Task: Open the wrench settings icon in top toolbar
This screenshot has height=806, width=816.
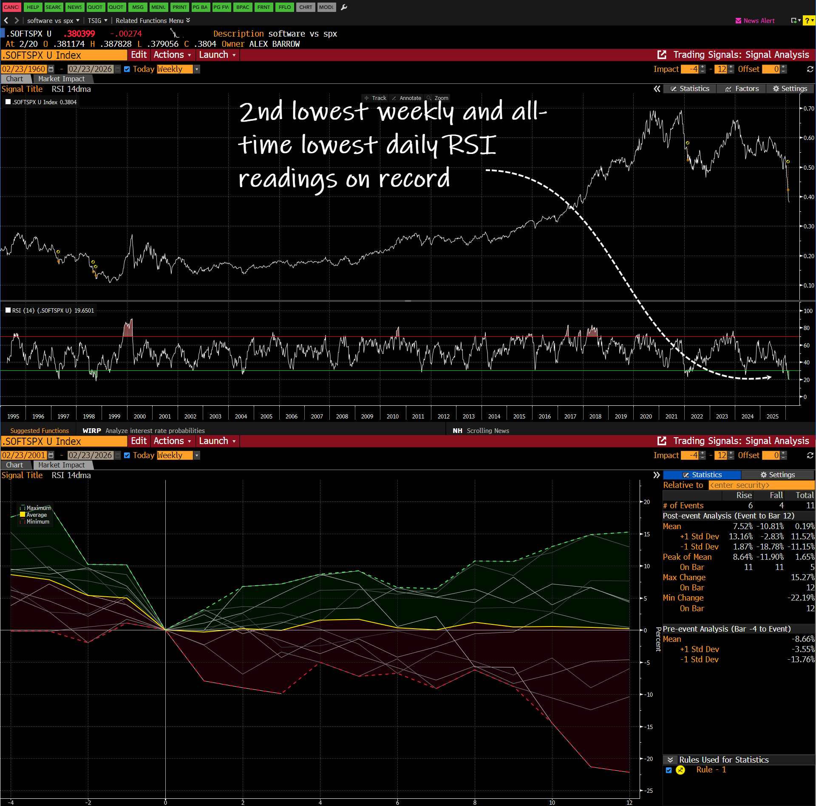Action: (x=344, y=7)
